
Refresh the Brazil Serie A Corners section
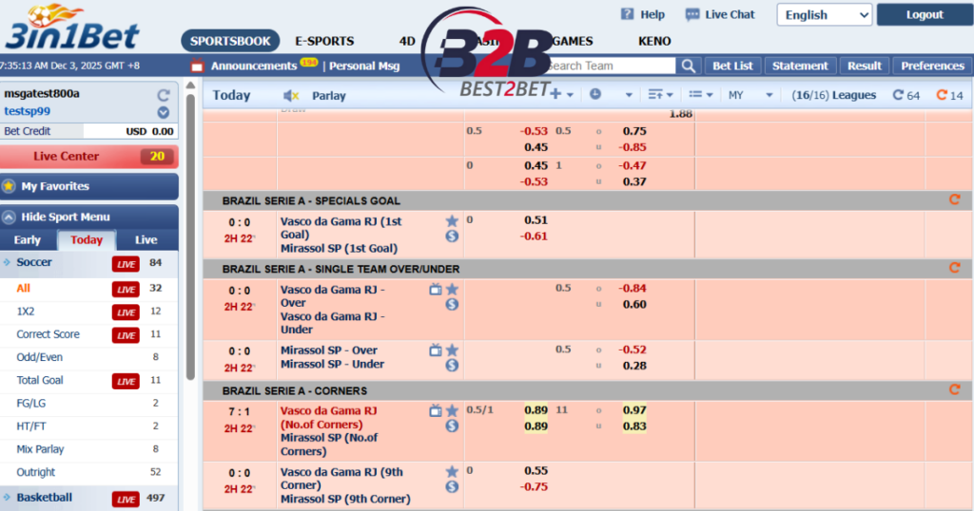coord(955,389)
